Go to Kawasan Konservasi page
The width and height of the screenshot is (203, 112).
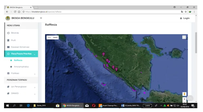(x=20, y=47)
